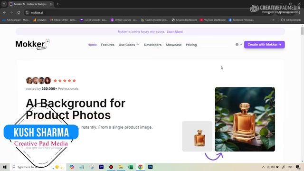The image size is (304, 171).
Task: Click the page vertical scrollbar thumb
Action: click(302, 31)
